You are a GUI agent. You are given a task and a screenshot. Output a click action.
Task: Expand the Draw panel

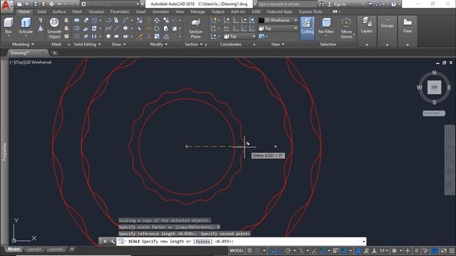pyautogui.click(x=119, y=44)
